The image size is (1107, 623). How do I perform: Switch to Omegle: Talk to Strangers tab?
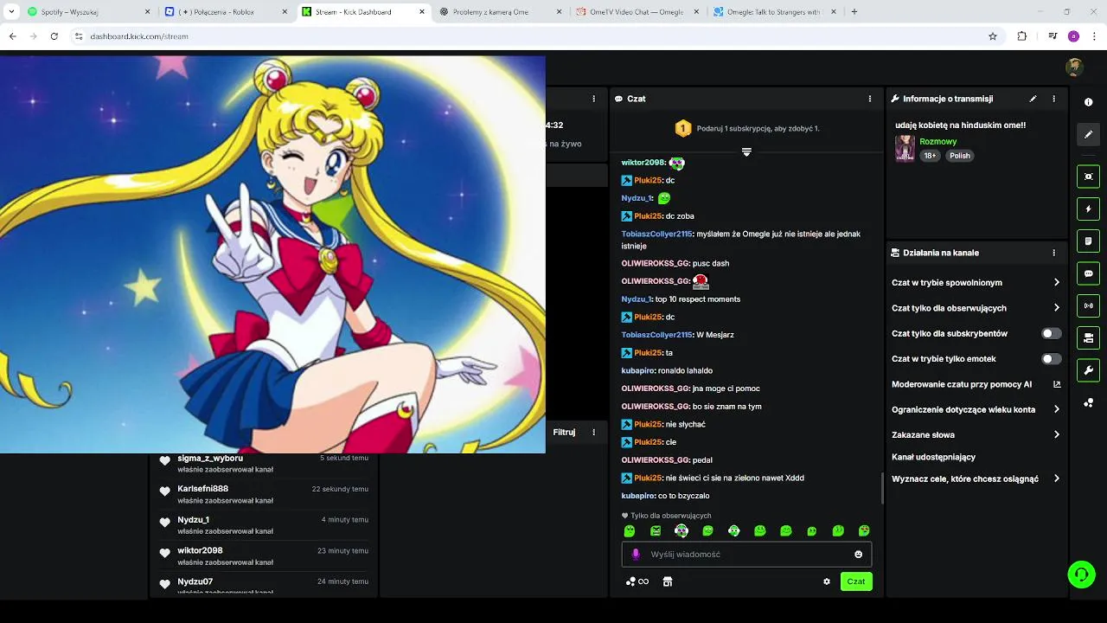click(x=775, y=12)
